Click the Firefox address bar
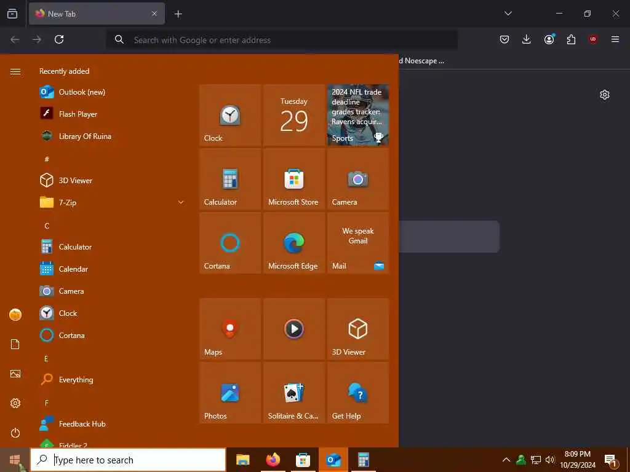Screen dimensions: 630x472 click(282, 40)
